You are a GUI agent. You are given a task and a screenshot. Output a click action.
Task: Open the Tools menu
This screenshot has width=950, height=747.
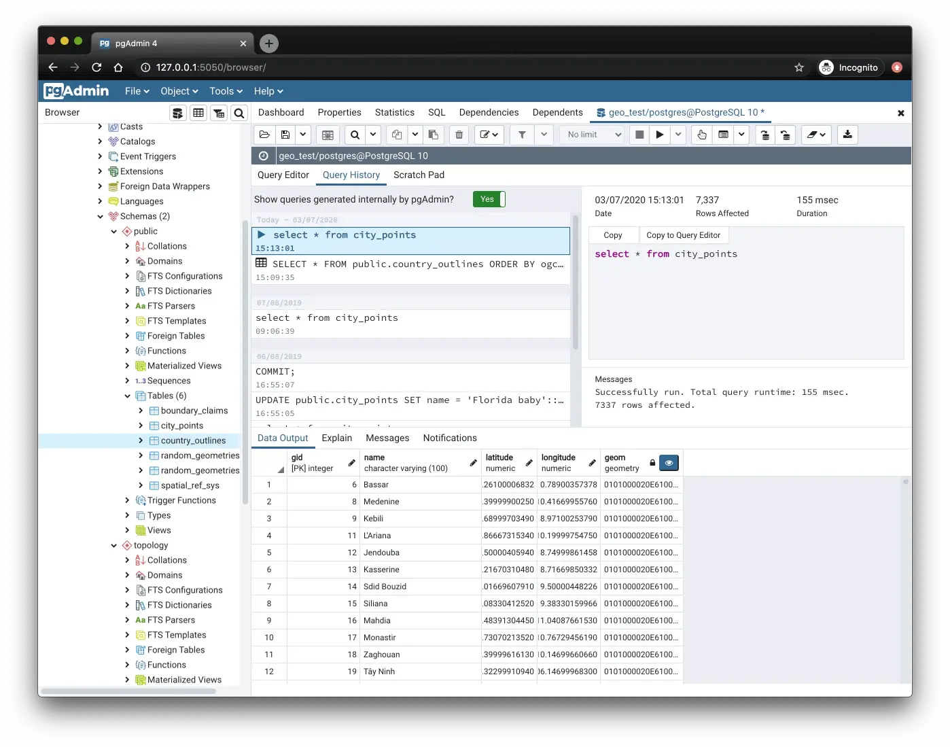(226, 91)
